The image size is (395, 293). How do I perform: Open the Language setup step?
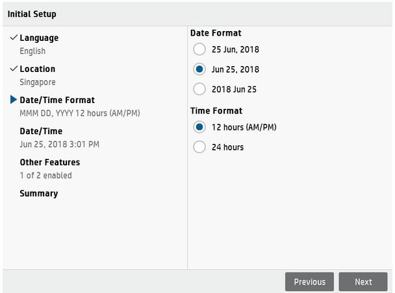pos(39,38)
